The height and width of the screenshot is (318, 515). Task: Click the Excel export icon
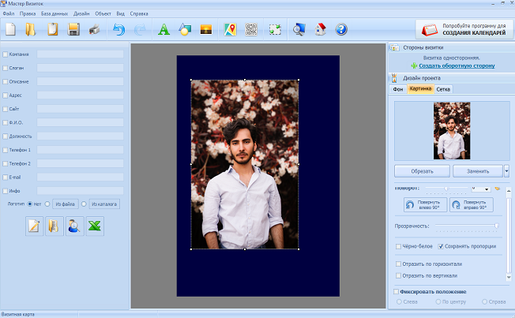pos(95,226)
